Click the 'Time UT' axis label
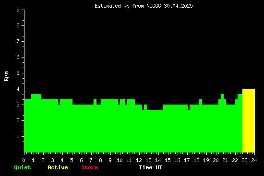The image size is (264, 176). click(151, 167)
